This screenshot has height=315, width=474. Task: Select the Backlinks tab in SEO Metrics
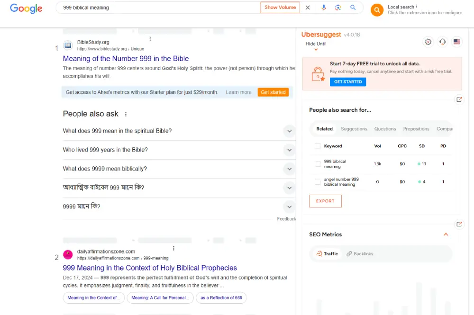360,254
